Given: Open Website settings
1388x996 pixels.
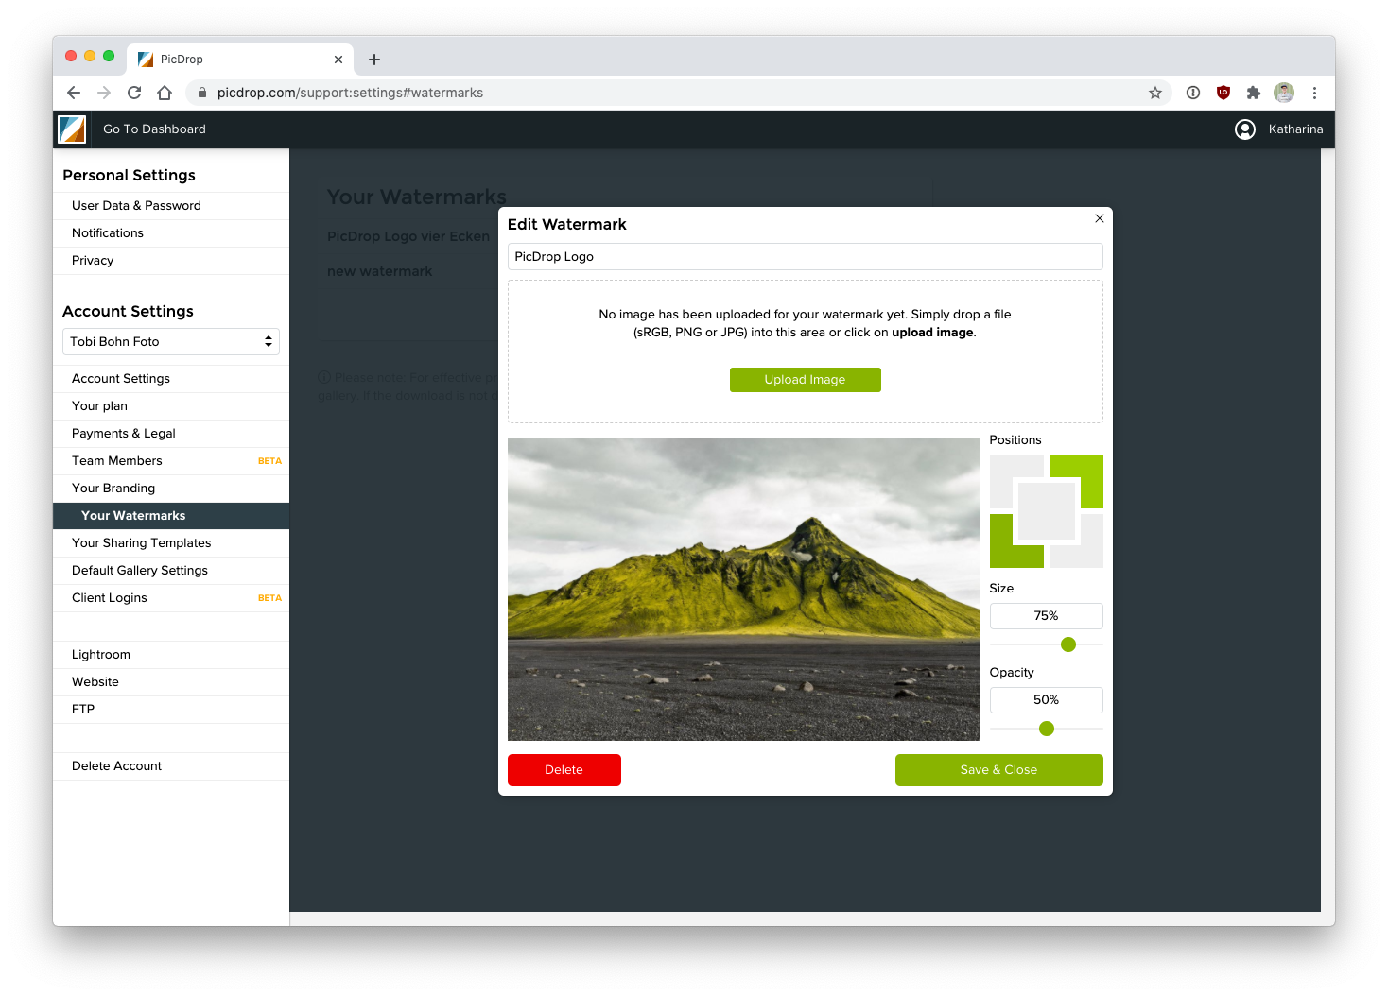Looking at the screenshot, I should pyautogui.click(x=171, y=682).
